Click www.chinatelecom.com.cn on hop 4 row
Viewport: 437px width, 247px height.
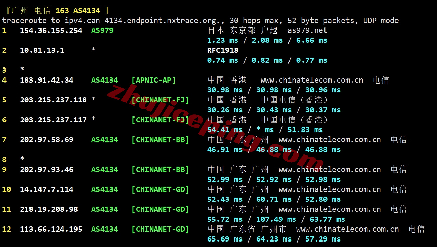tap(312, 80)
